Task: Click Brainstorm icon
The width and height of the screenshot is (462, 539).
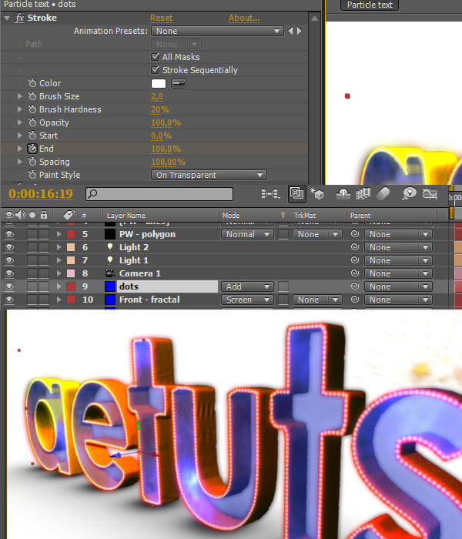Action: [409, 194]
